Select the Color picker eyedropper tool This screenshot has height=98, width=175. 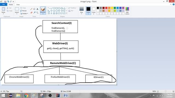pyautogui.click(x=34, y=13)
